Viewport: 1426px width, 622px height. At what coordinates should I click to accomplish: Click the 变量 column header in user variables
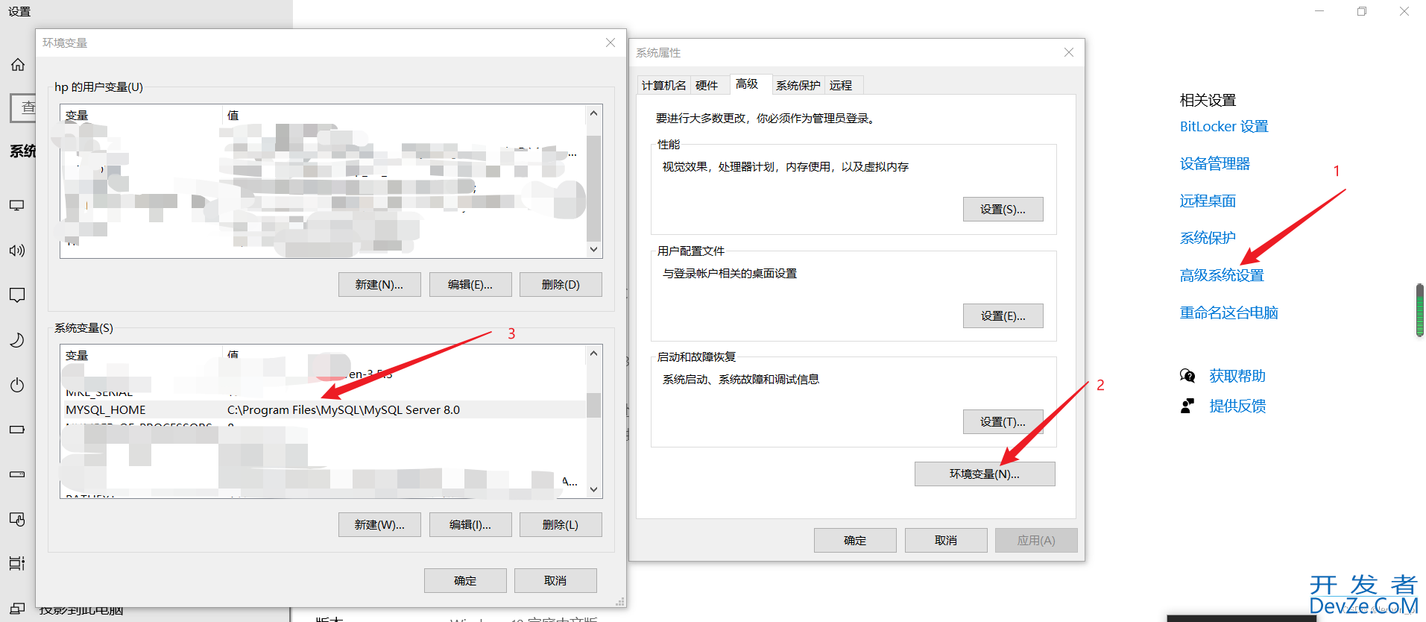pyautogui.click(x=141, y=116)
